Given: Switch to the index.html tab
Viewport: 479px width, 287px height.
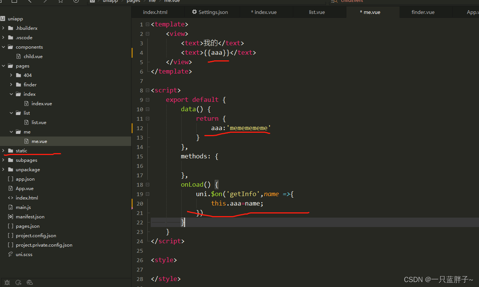Looking at the screenshot, I should 155,12.
